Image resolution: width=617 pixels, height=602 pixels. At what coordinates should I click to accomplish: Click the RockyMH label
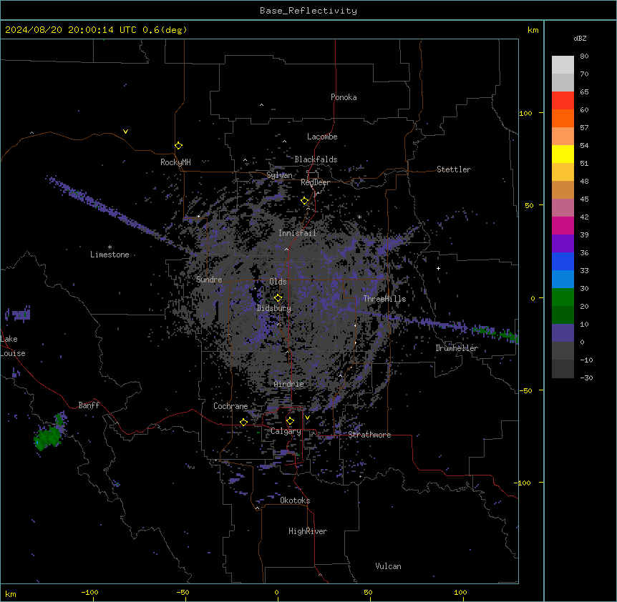pos(175,162)
